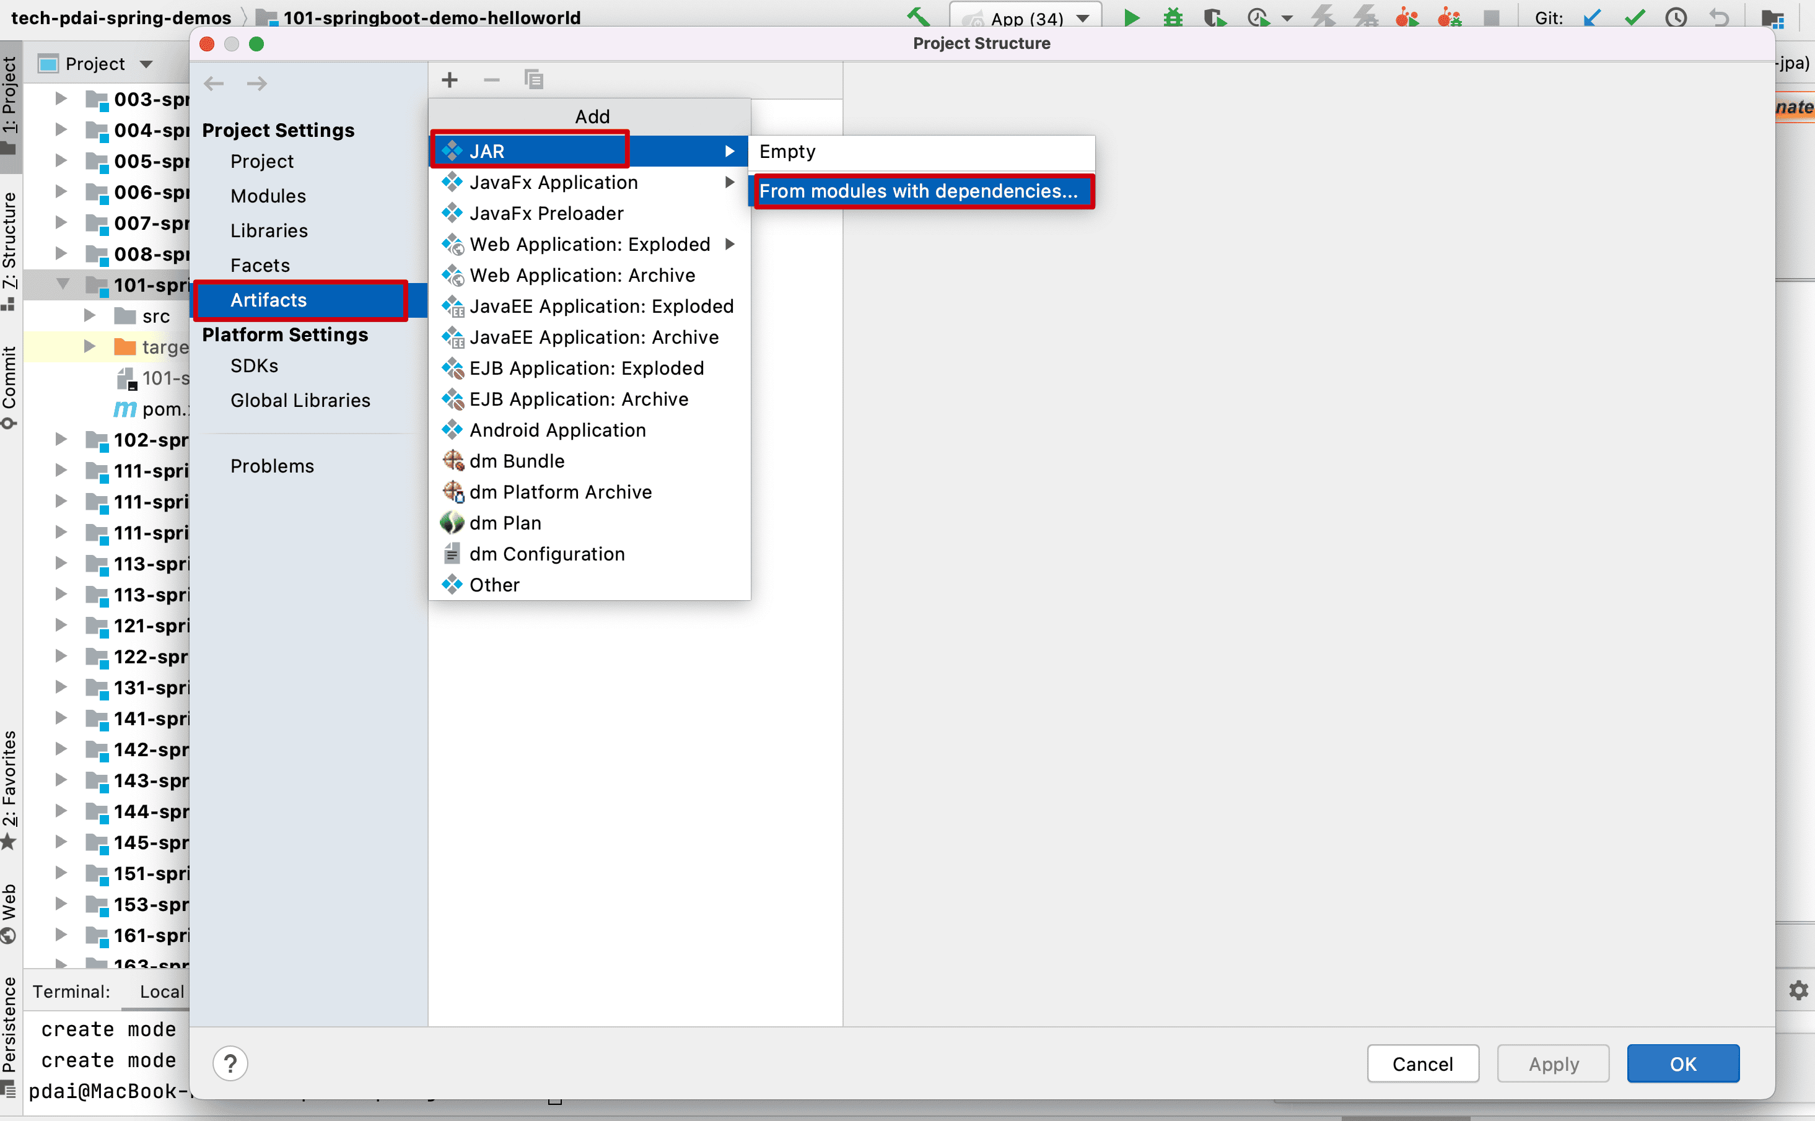Choose 'Web Application: Archive' from Add menu

click(x=582, y=276)
